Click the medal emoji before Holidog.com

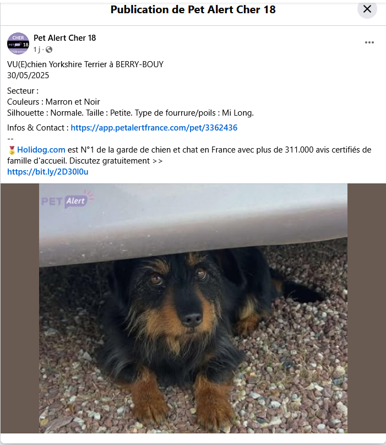(x=12, y=150)
